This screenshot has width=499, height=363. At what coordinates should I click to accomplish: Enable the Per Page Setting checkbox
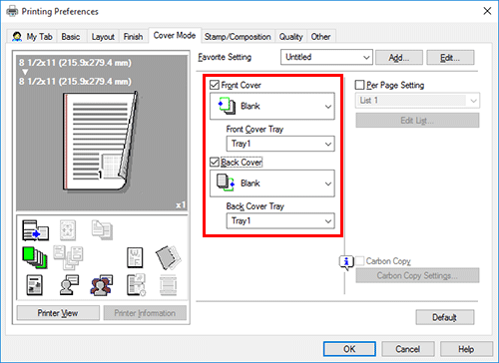[x=359, y=85]
